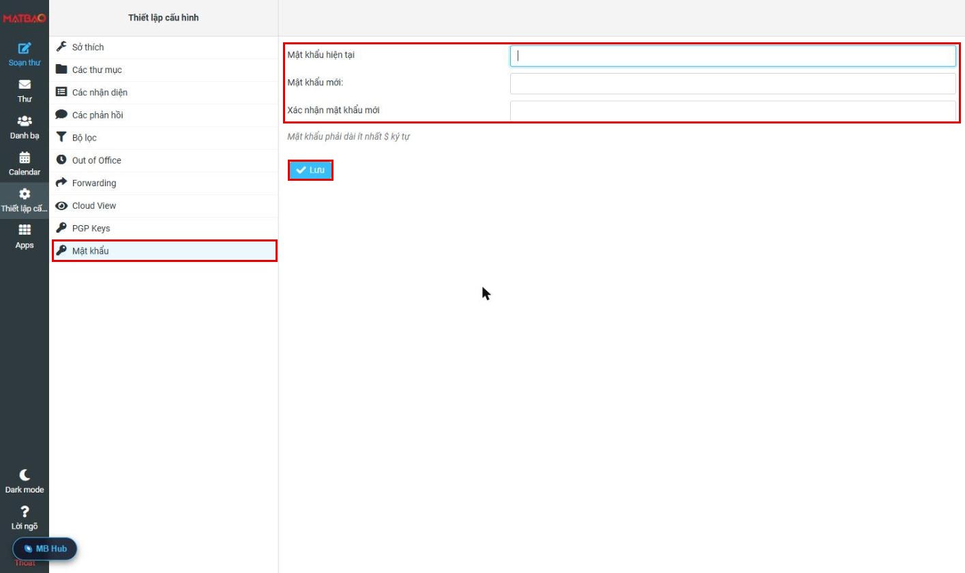Select Mật khẩu in the settings list
This screenshot has width=965, height=573.
click(x=164, y=251)
